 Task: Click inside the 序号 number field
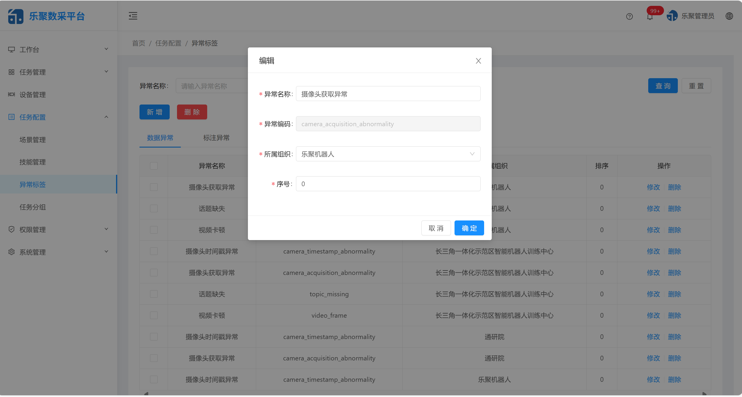tap(387, 184)
